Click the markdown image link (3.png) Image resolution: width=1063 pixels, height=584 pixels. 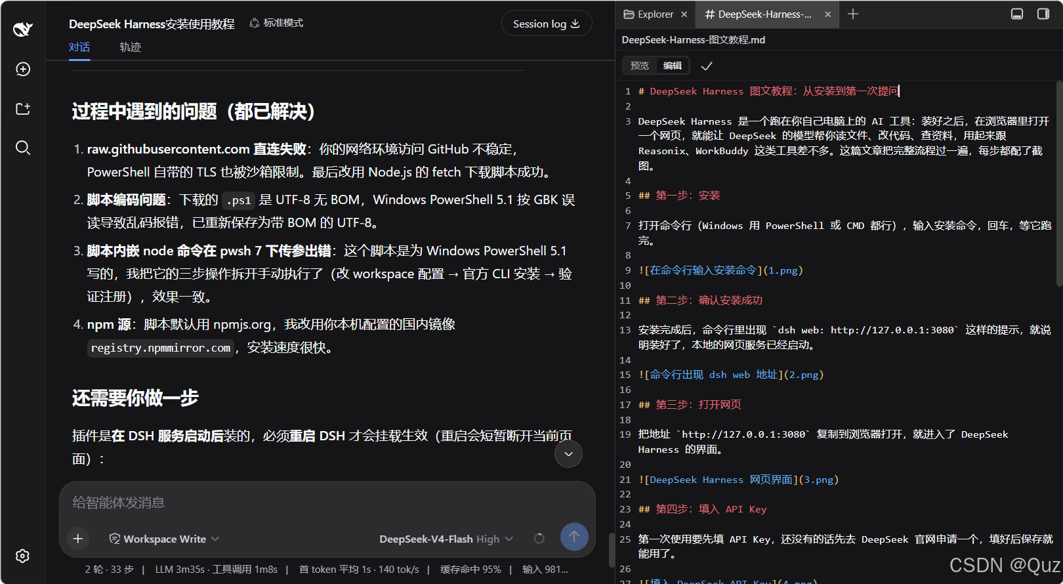click(x=738, y=480)
